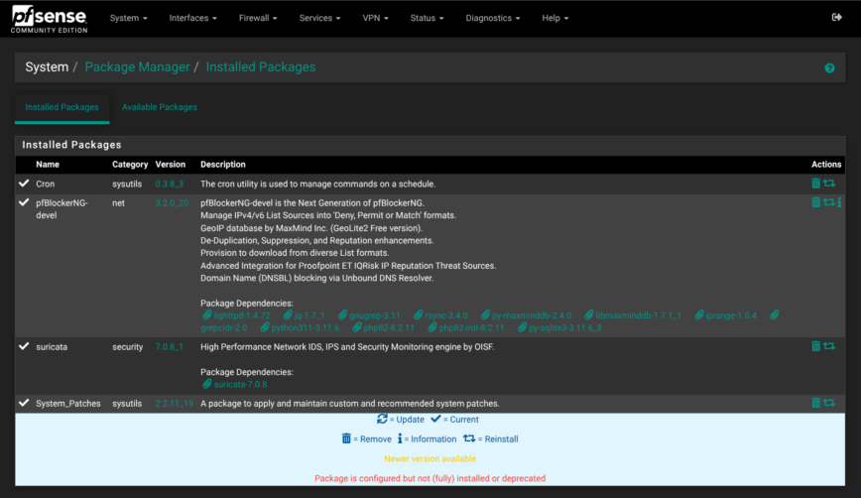861x498 pixels.
Task: Click the pfSense Community Edition logo
Action: coord(49,19)
